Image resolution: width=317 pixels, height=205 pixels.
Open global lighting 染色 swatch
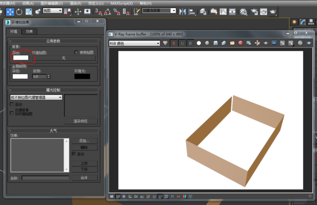point(20,76)
